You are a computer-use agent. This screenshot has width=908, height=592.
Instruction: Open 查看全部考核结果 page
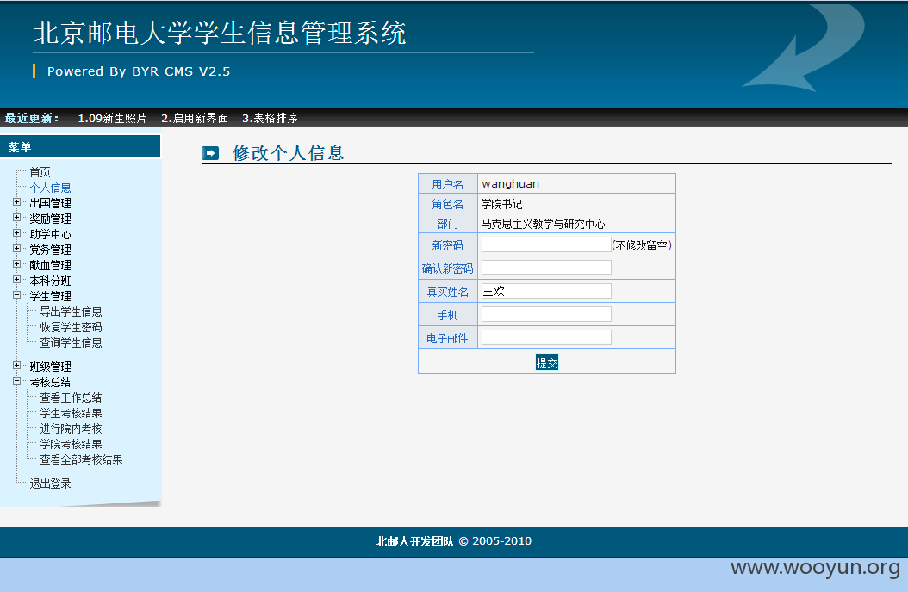click(x=81, y=459)
